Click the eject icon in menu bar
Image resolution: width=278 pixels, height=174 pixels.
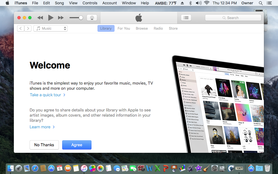182,3
